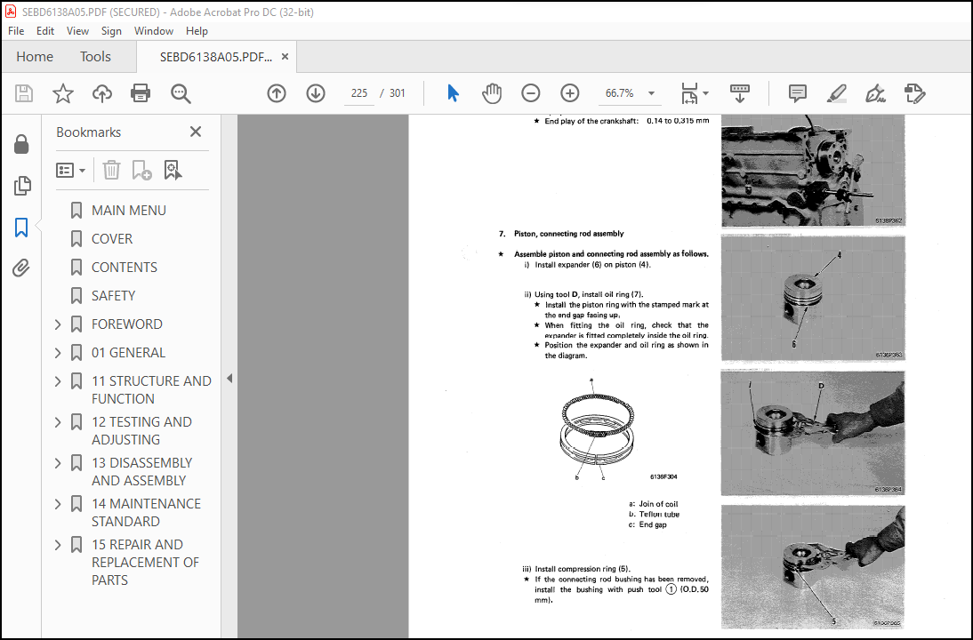This screenshot has height=640, width=973.
Task: Select the FOREWORD bookmark label
Action: click(126, 324)
